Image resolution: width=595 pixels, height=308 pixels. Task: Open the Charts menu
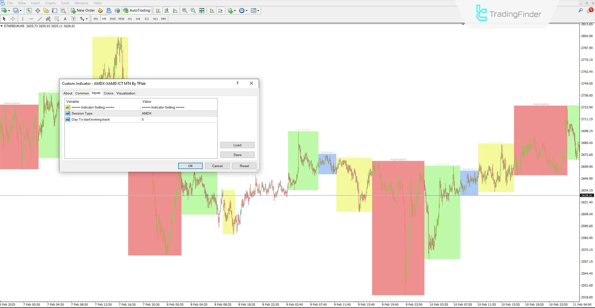[50, 3]
